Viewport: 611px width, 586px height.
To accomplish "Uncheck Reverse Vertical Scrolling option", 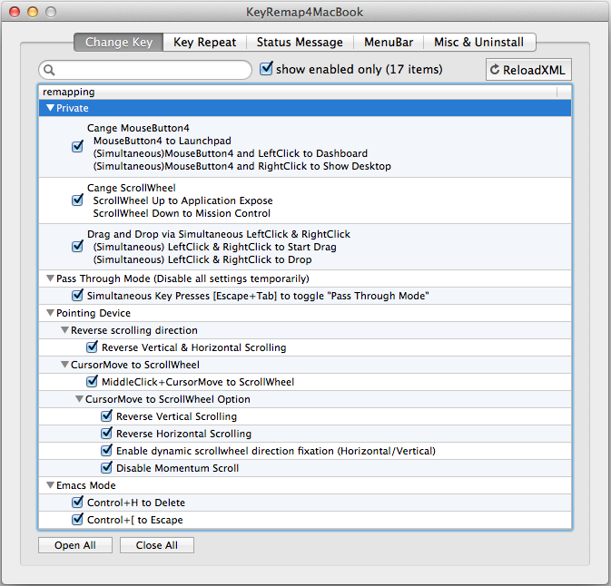I will tap(106, 415).
